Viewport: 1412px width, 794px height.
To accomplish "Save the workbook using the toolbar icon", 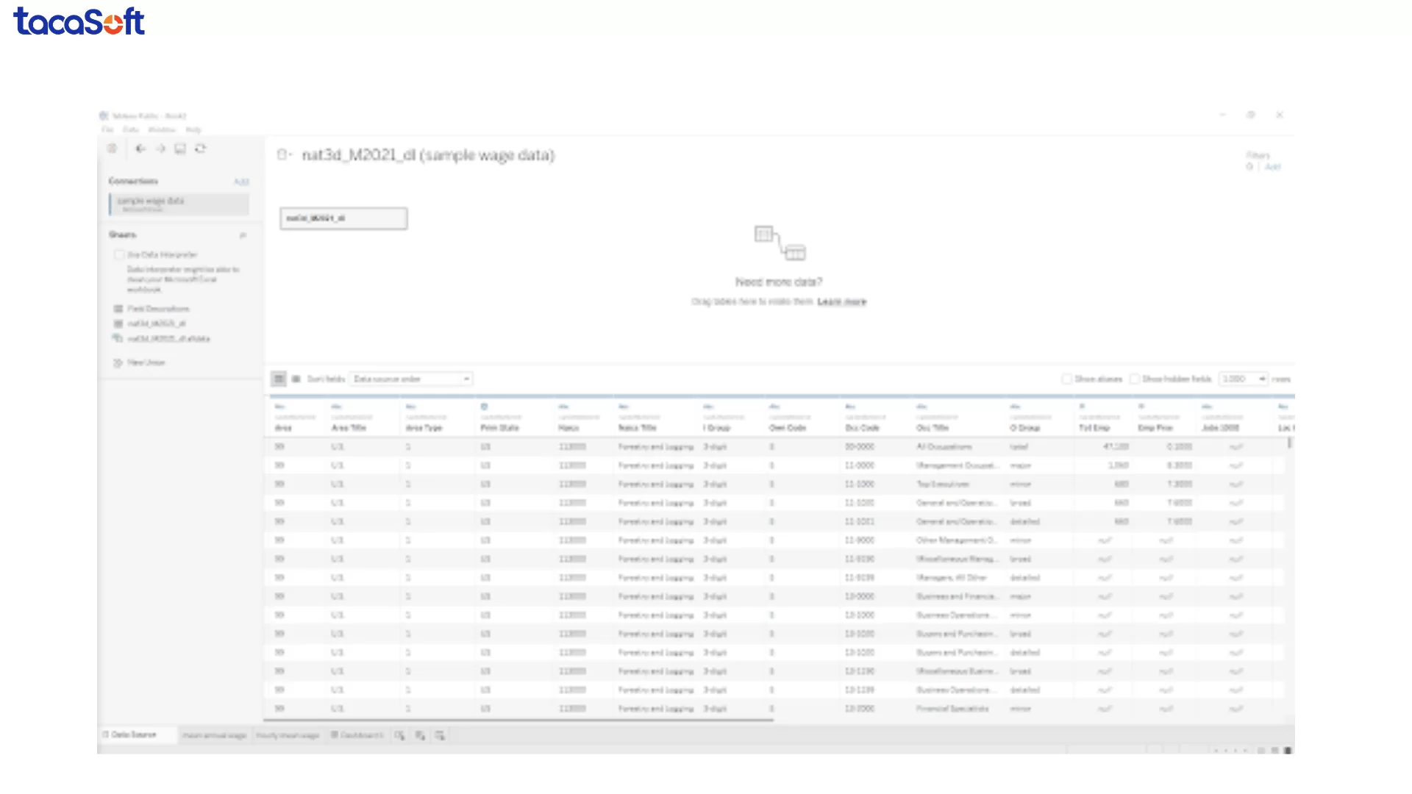I will tap(180, 149).
